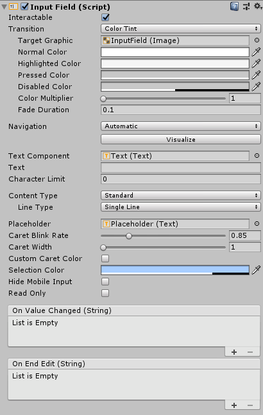Viewport: 263px width, 415px height.
Task: Open the Transition Color Tint dropdown
Action: [x=181, y=29]
